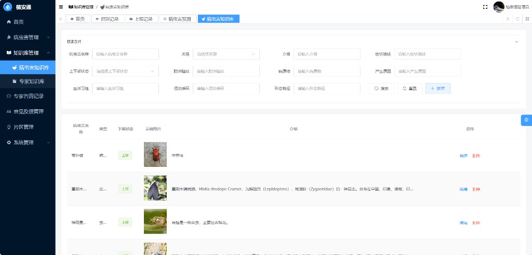The width and height of the screenshot is (532, 255).
Task: Click 编辑 for the 重阳木锦斑蛾 row
Action: coord(463,189)
